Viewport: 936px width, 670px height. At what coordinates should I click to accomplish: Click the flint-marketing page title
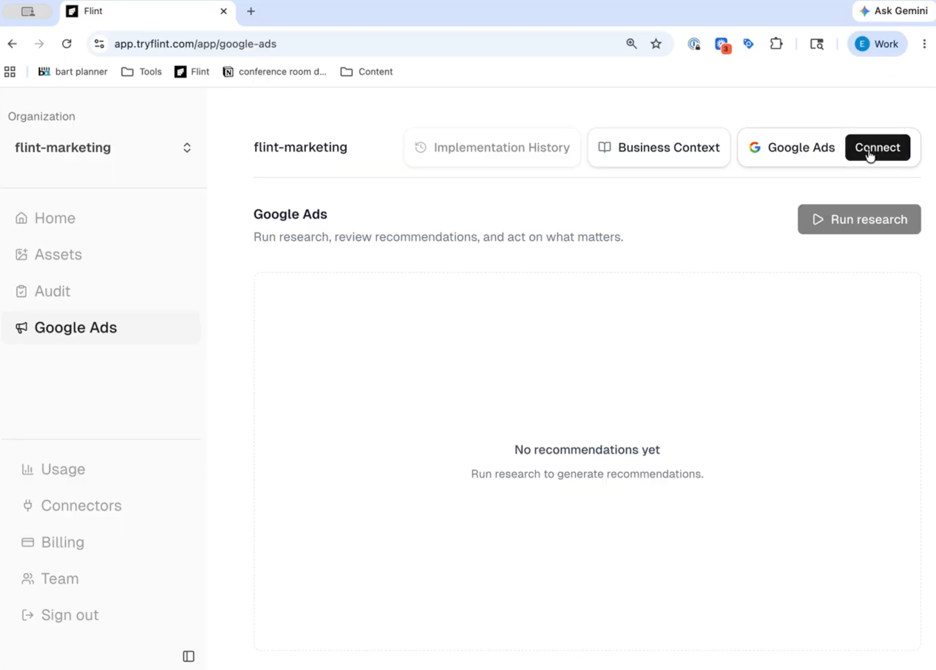coord(300,147)
